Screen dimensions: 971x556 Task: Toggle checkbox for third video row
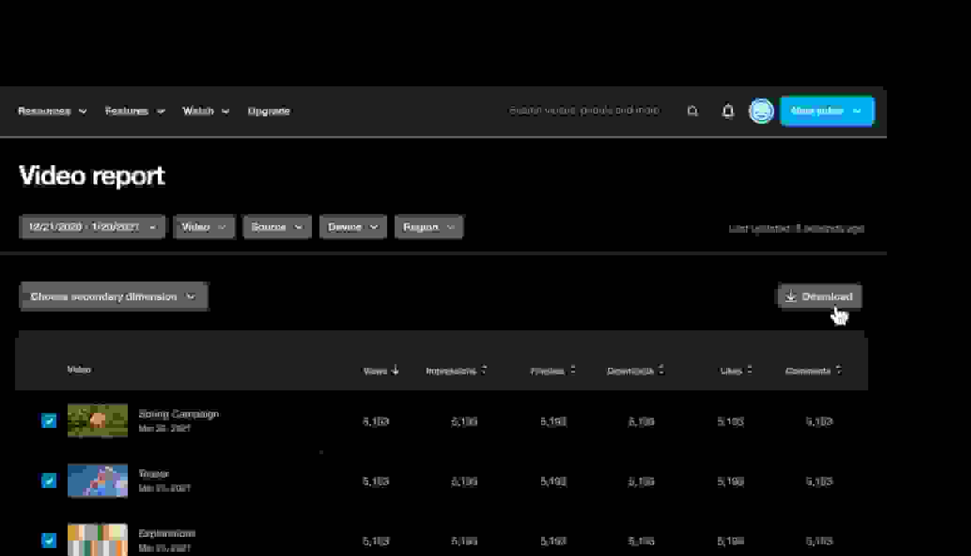tap(49, 540)
